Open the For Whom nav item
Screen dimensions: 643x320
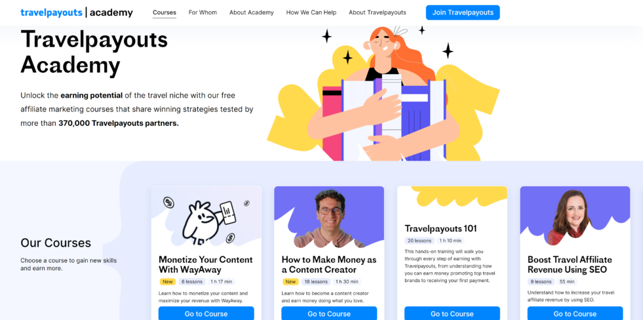tap(203, 12)
